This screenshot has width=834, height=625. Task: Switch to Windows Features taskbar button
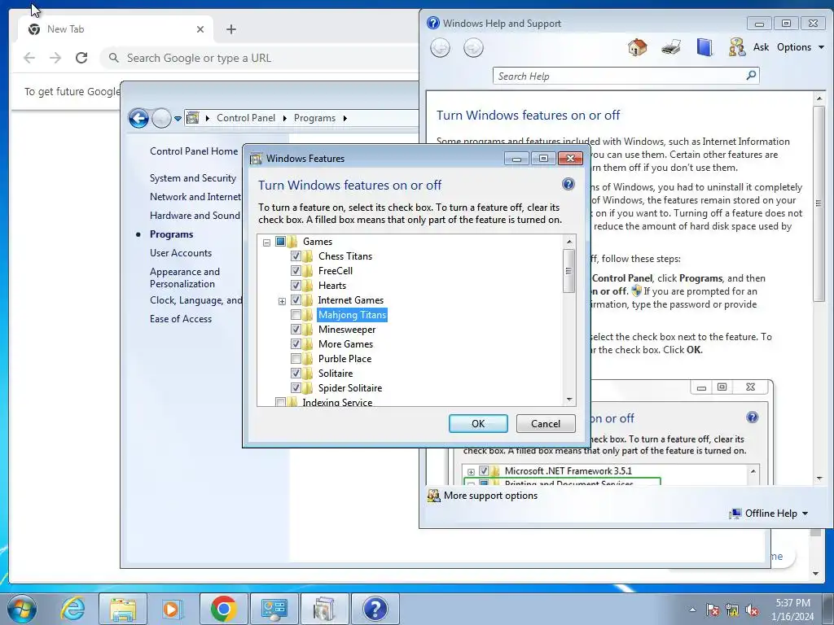[324, 609]
